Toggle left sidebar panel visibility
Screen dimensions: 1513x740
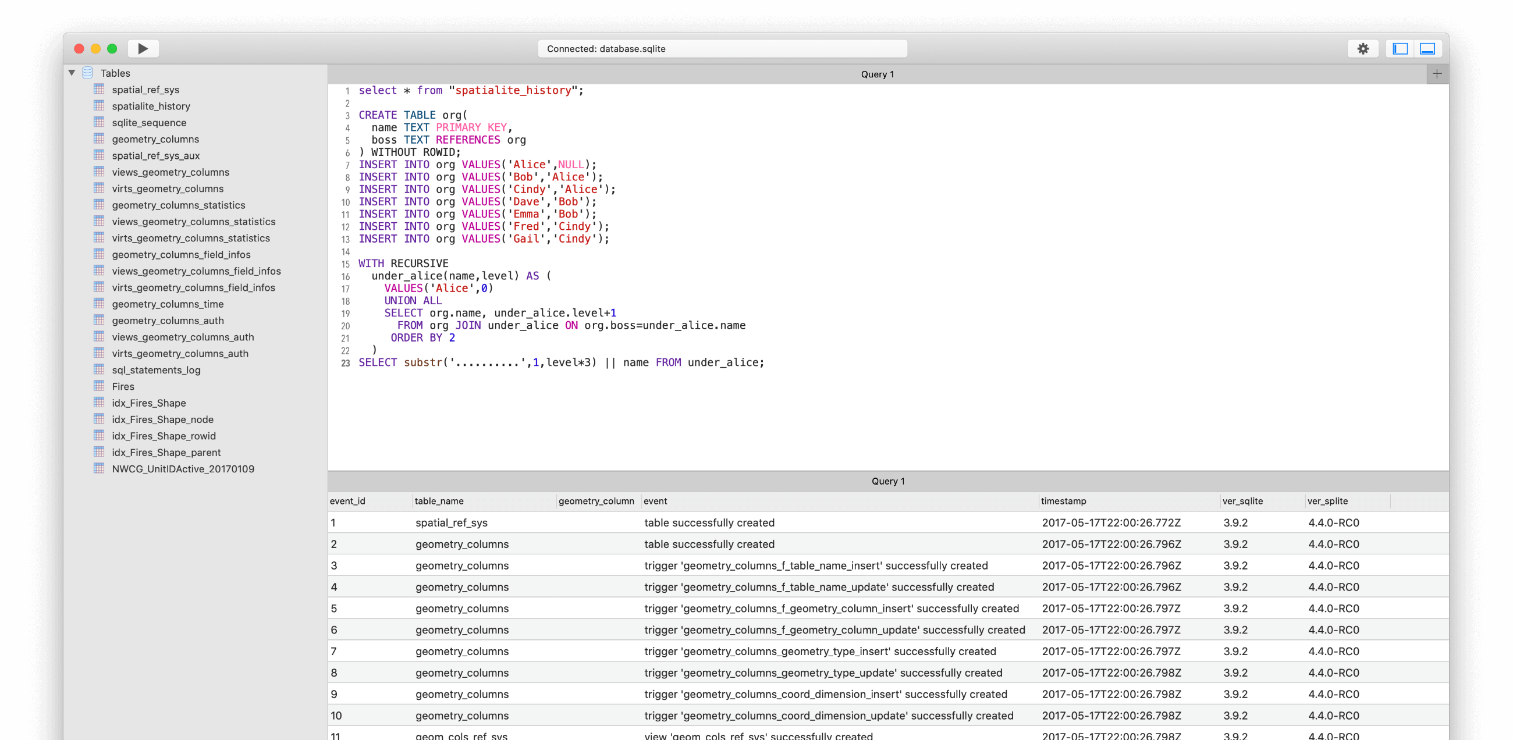pyautogui.click(x=1400, y=49)
